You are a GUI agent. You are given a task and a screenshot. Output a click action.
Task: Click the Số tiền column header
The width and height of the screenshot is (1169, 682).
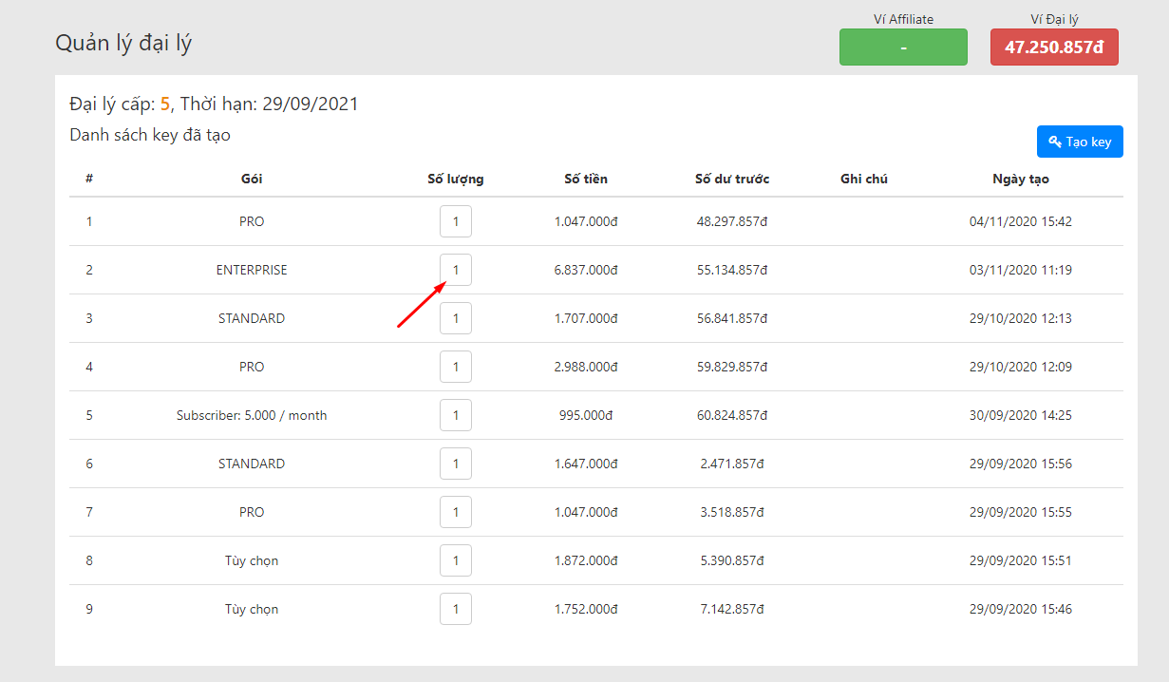(x=586, y=179)
